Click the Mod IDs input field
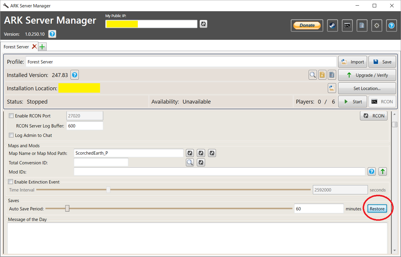 tap(220, 171)
